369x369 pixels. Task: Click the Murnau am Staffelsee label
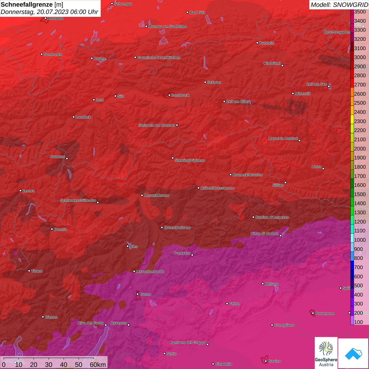[168, 26]
